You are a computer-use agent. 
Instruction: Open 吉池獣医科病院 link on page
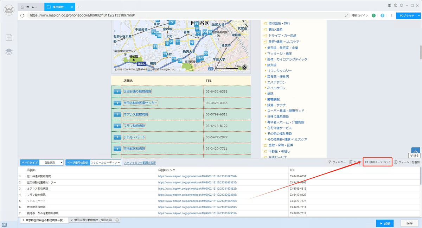click(134, 148)
